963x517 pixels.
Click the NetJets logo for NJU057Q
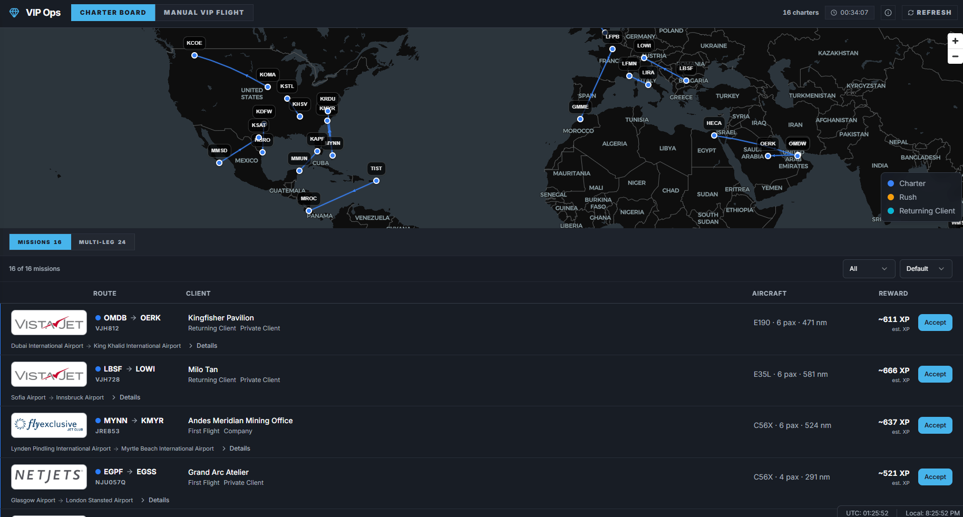point(49,477)
